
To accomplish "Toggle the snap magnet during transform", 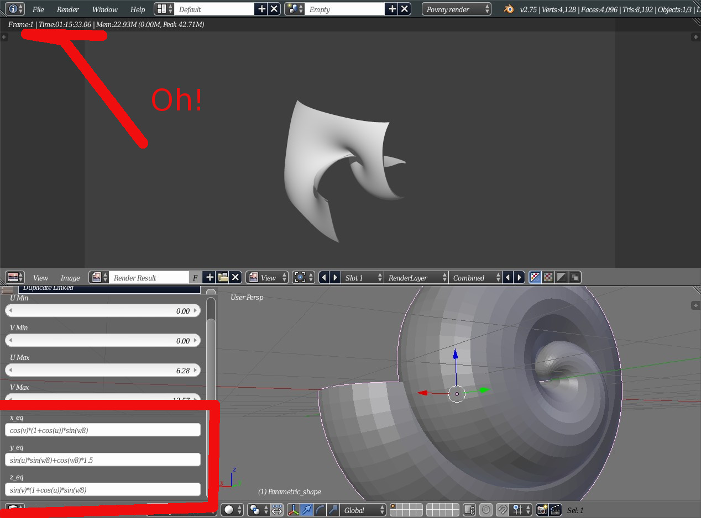I will click(x=503, y=510).
